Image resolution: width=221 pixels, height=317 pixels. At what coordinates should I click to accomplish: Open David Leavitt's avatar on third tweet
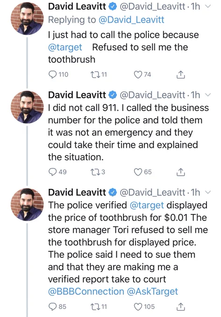point(27,205)
